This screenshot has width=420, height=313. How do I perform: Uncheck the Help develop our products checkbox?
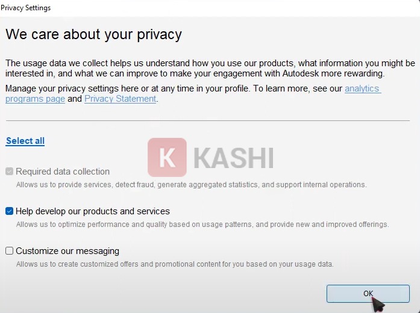(x=9, y=211)
